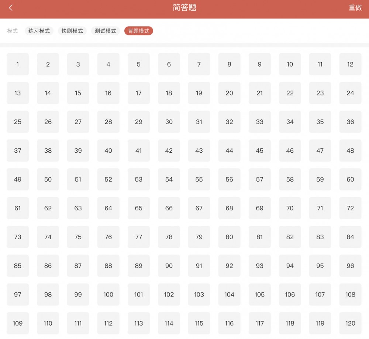Select question tile 27
The width and height of the screenshot is (369, 339).
pos(78,122)
